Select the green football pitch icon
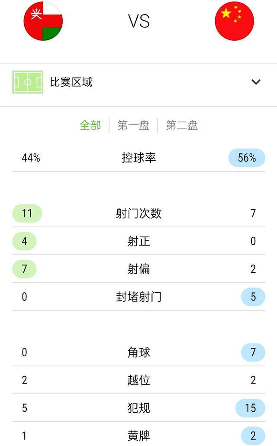 (x=28, y=81)
